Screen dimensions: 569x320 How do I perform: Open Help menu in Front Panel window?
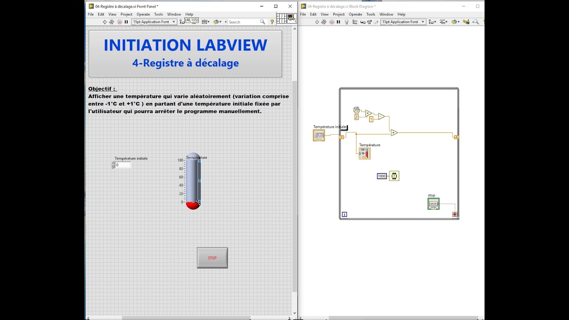coord(189,14)
